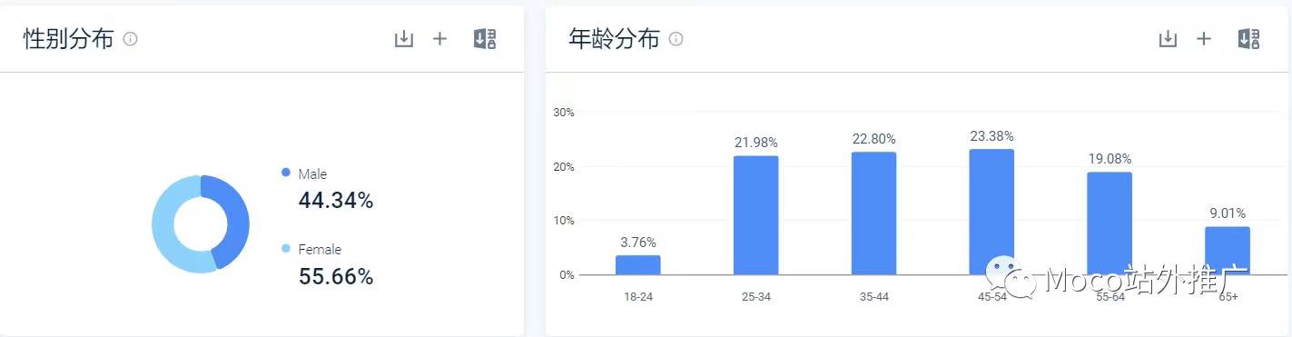
Task: Open the 年龄分布 learn-more guide icon
Action: click(1248, 39)
